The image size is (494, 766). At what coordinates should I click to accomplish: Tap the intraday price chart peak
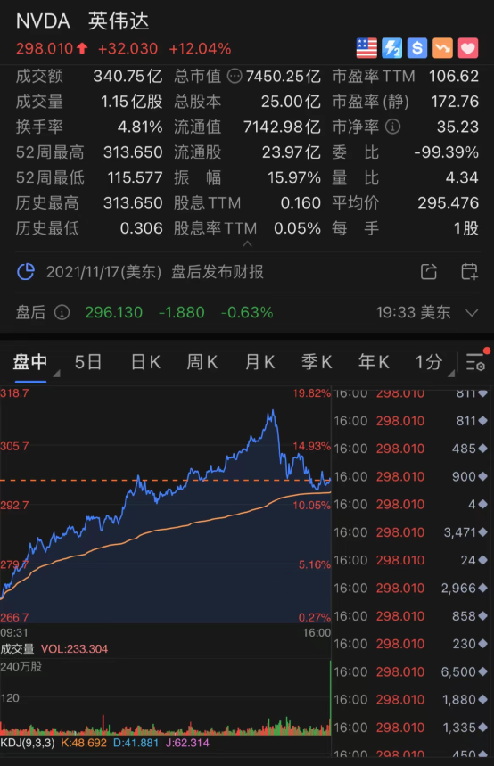click(x=272, y=413)
